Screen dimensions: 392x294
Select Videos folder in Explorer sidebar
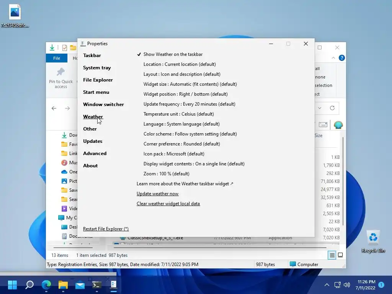[69, 209]
